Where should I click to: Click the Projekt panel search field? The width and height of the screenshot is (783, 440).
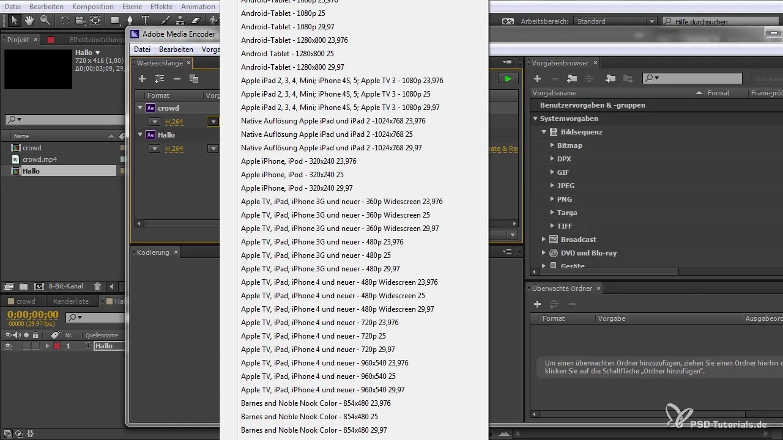64,119
